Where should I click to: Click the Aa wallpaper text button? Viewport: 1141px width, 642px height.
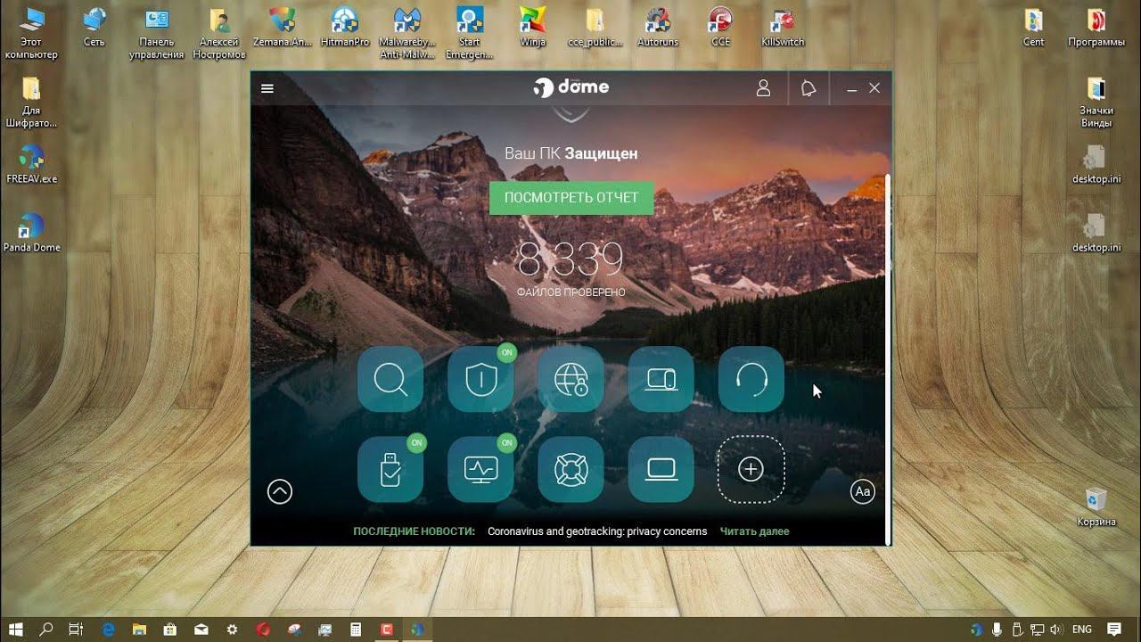[x=863, y=491]
